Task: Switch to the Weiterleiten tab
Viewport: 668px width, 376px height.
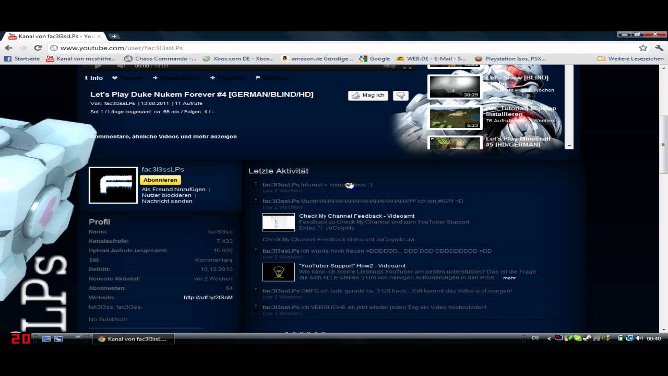Action: (x=176, y=78)
